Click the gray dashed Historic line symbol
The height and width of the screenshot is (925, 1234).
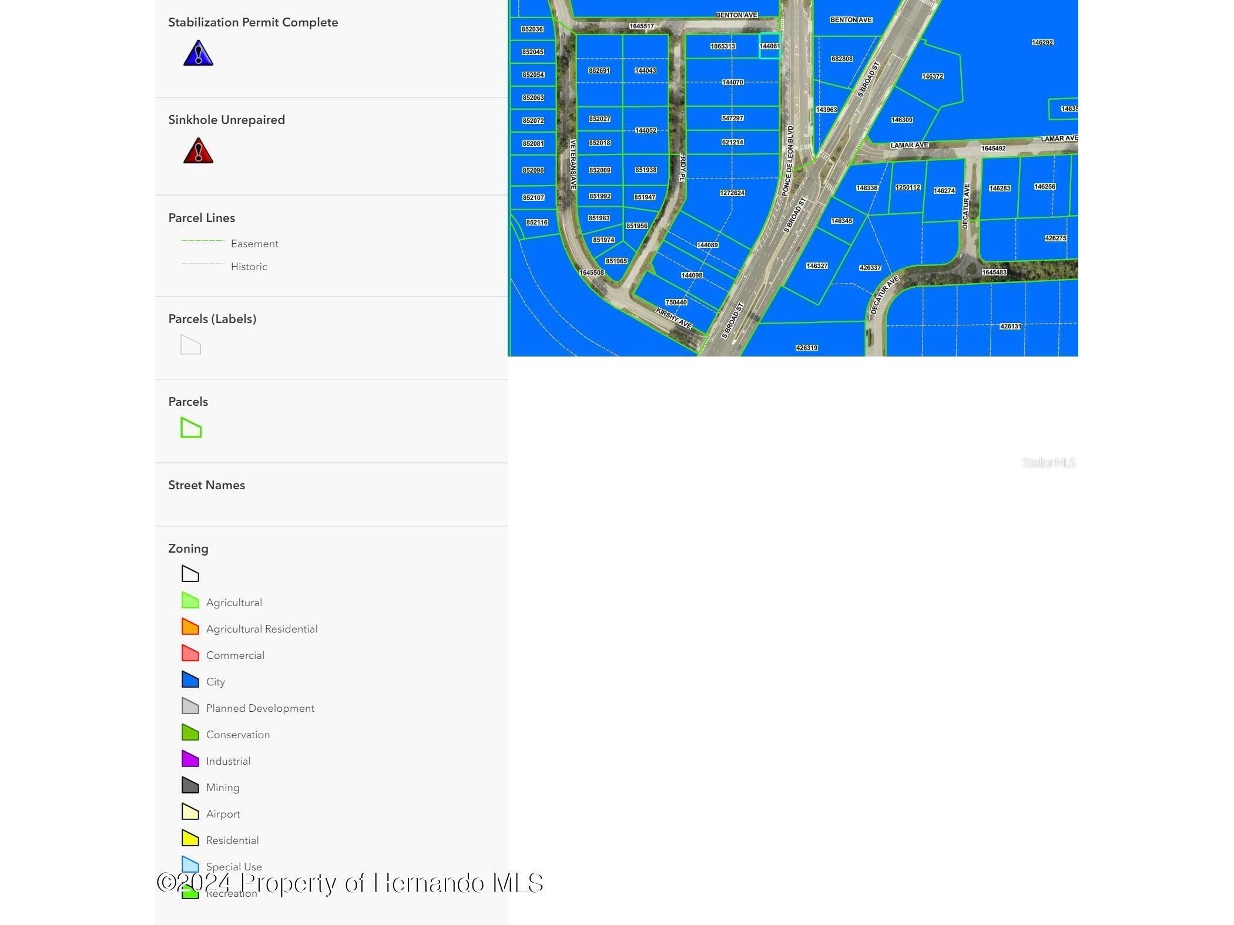pos(203,264)
